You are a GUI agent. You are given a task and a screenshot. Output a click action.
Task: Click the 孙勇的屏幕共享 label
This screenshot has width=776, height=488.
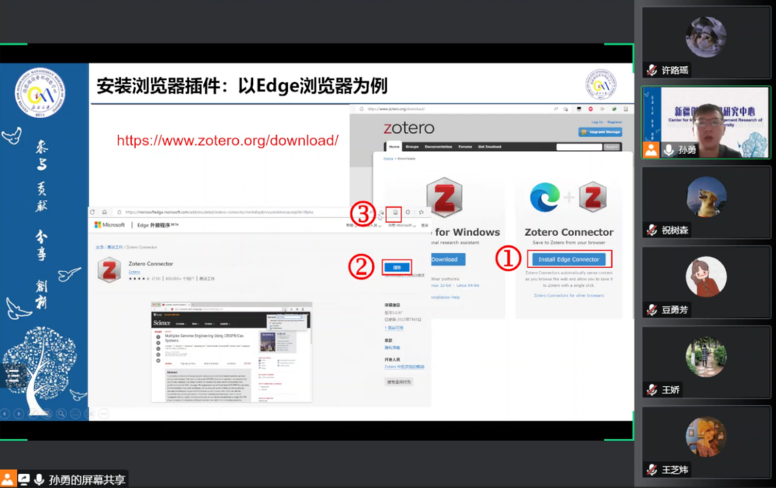[x=87, y=479]
